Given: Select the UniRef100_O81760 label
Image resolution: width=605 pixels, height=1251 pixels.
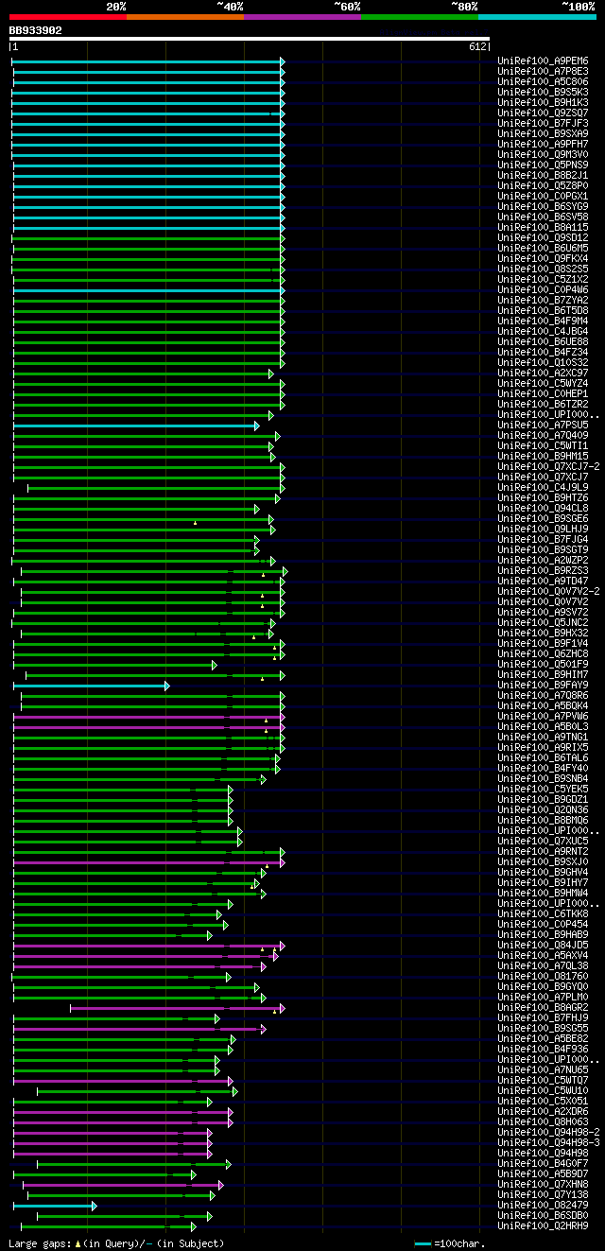Looking at the screenshot, I should 543,976.
